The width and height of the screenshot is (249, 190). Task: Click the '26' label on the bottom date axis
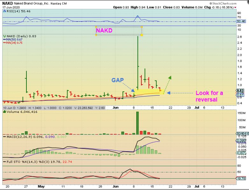pos(100,187)
